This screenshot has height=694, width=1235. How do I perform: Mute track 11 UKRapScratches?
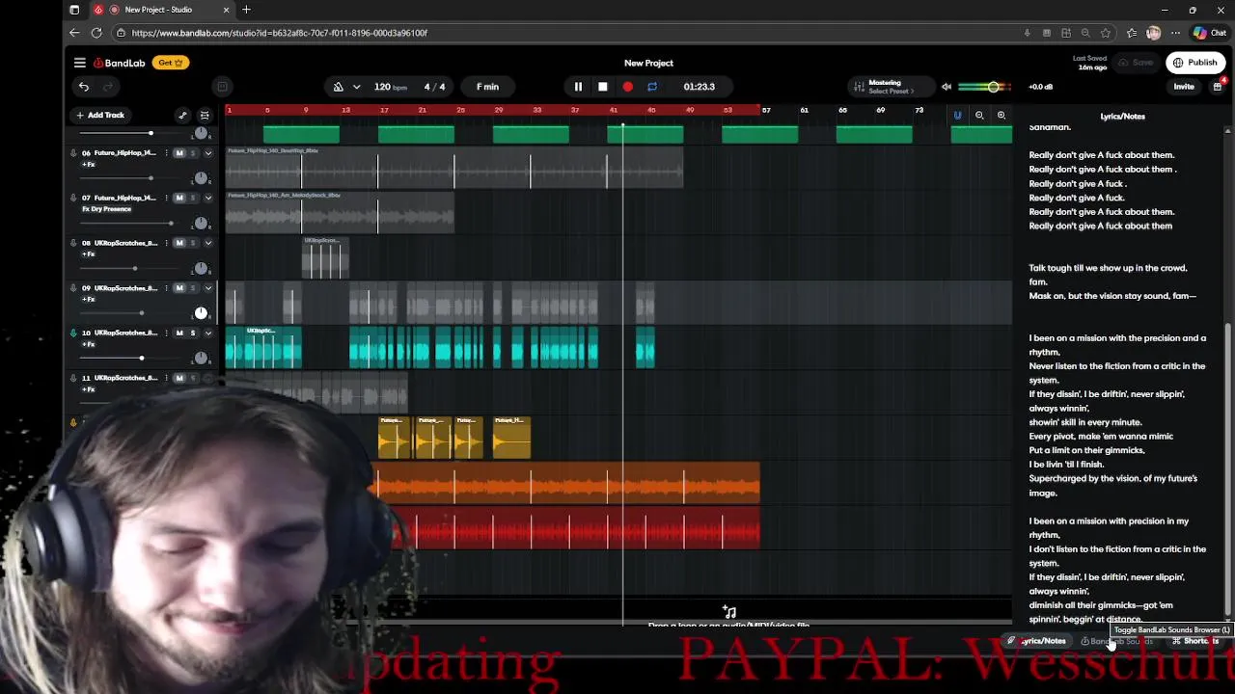pos(179,378)
